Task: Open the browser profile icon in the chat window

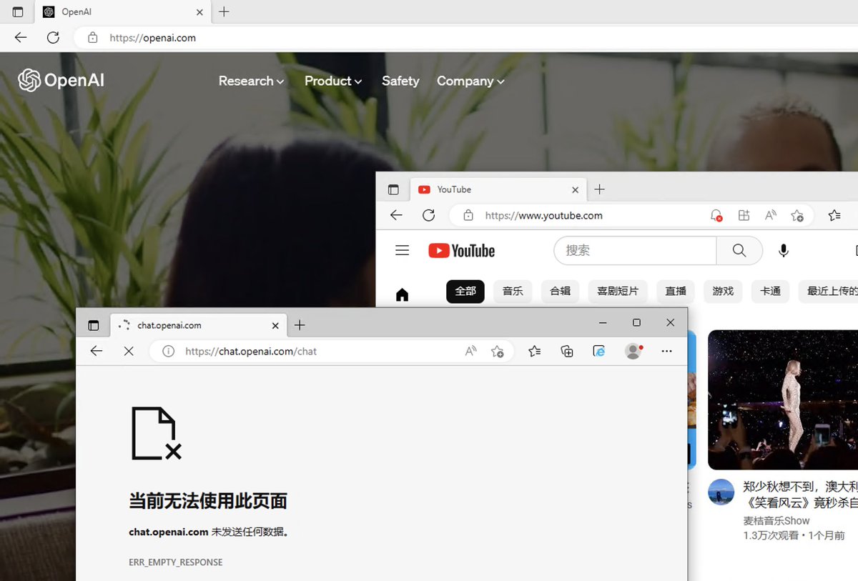Action: [633, 351]
